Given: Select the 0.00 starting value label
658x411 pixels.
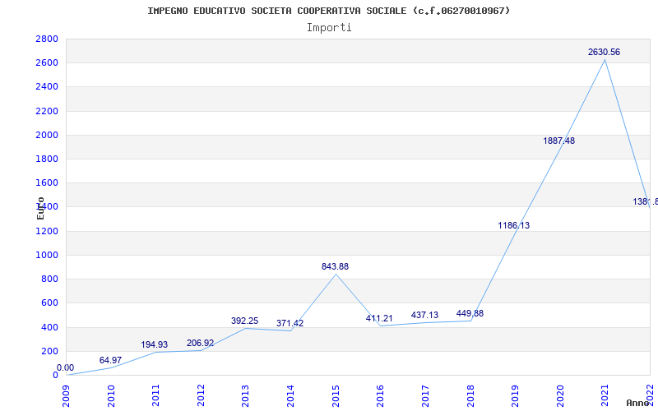Looking at the screenshot, I should (65, 368).
